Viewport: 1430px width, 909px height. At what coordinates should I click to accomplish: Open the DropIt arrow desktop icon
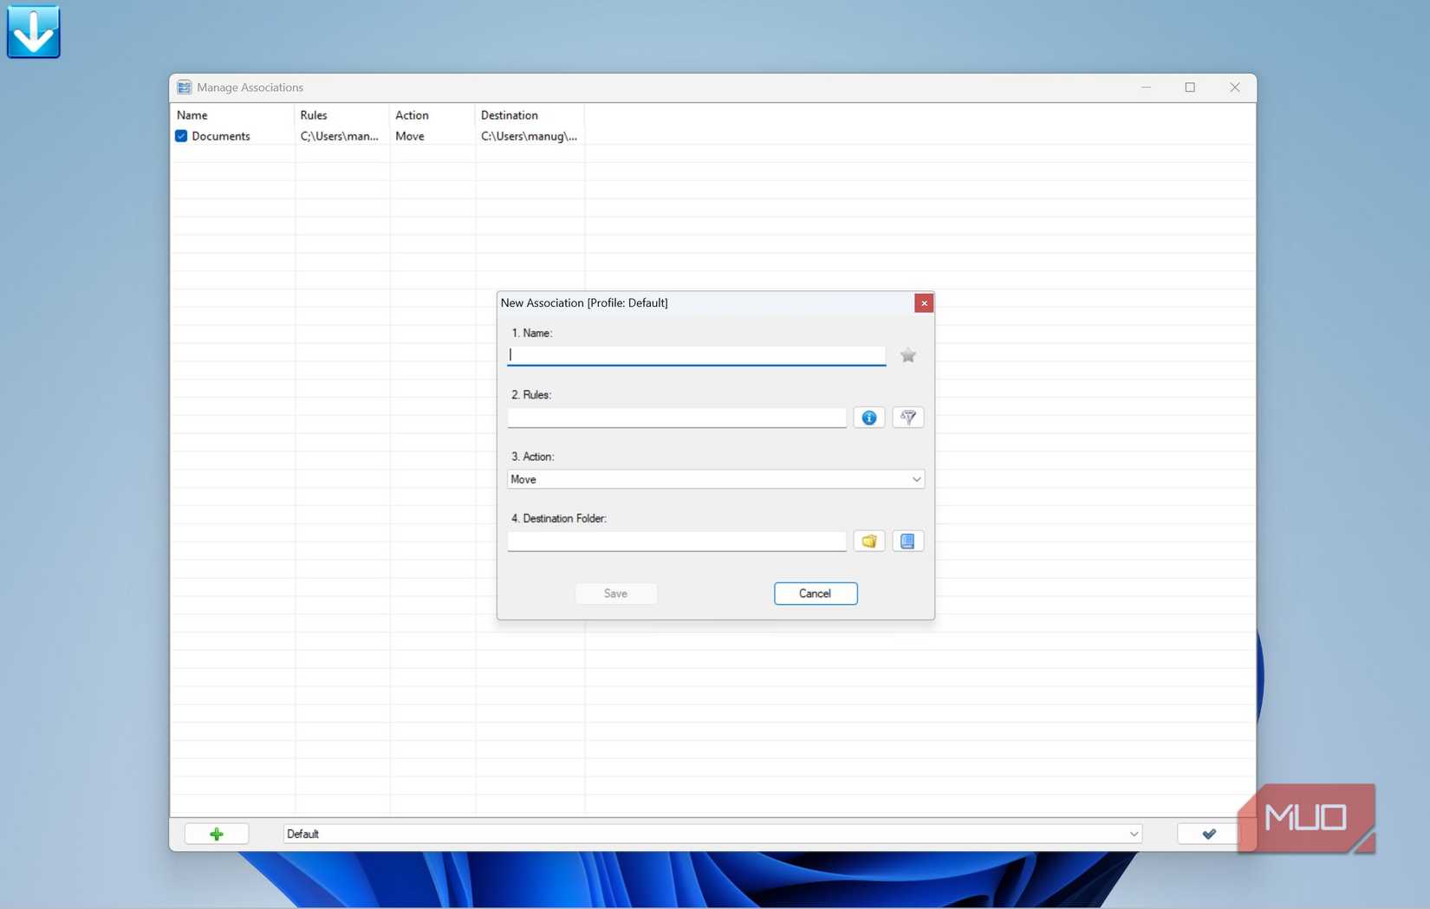click(34, 32)
